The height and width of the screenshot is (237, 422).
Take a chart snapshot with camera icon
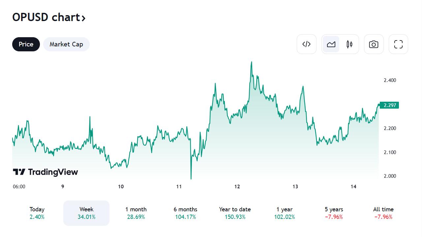point(374,44)
